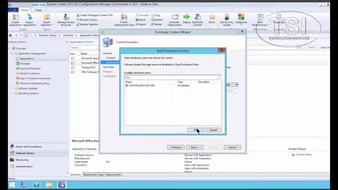Select Overview in the breadcrumb path

point(68,35)
